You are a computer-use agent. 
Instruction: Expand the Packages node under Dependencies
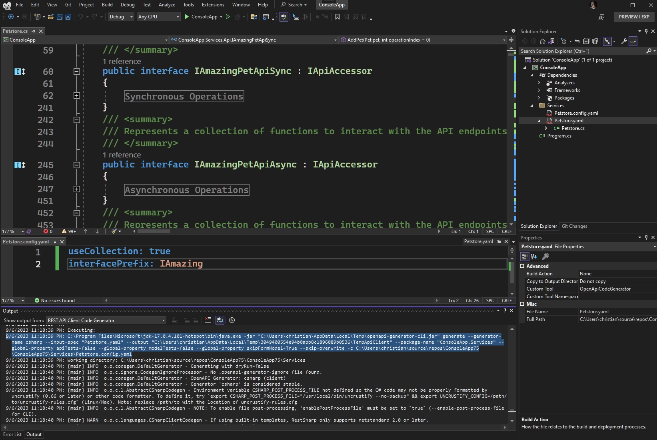click(539, 98)
